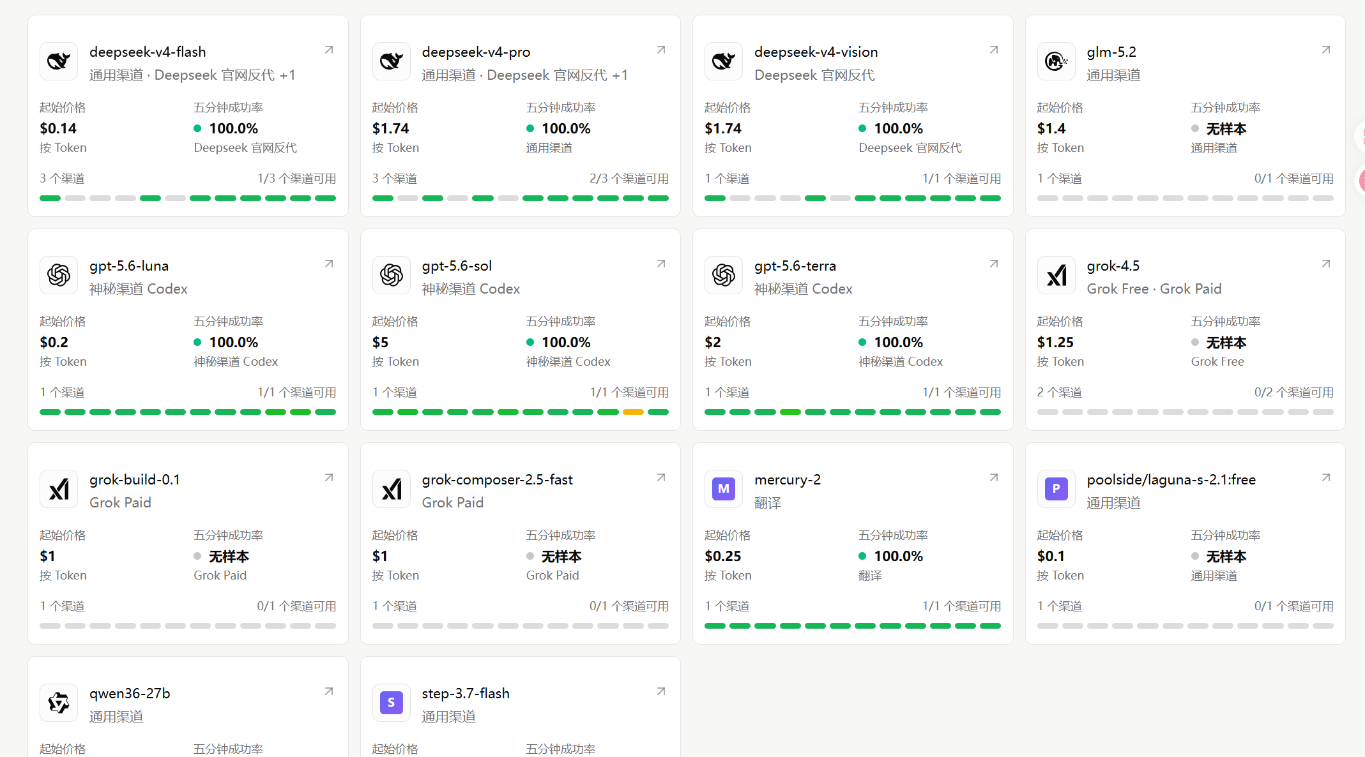
Task: Click the $0.25 starting price on mercury-2
Action: (x=723, y=556)
